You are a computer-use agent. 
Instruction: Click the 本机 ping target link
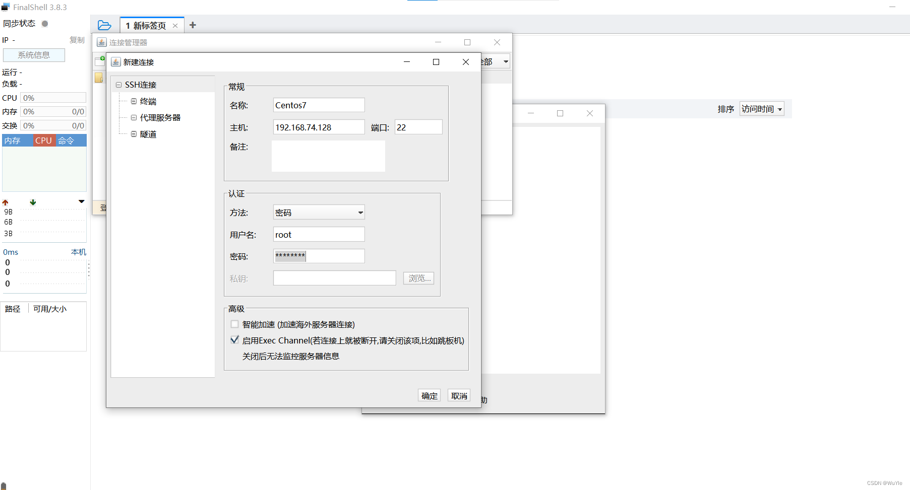click(x=79, y=252)
